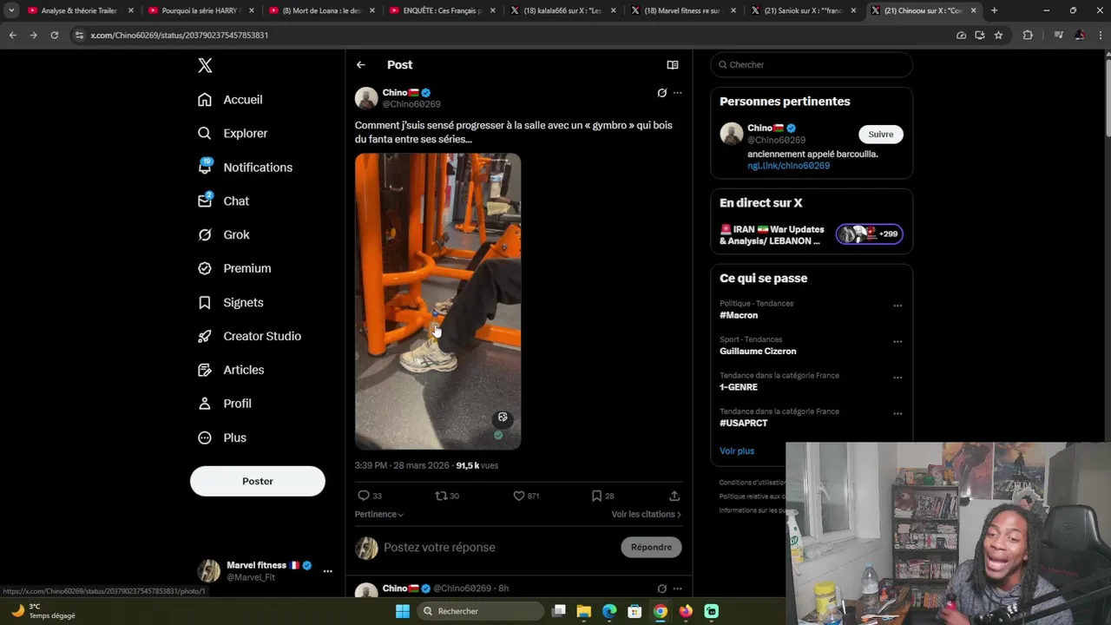Open Firefox from taskbar

pos(686,611)
